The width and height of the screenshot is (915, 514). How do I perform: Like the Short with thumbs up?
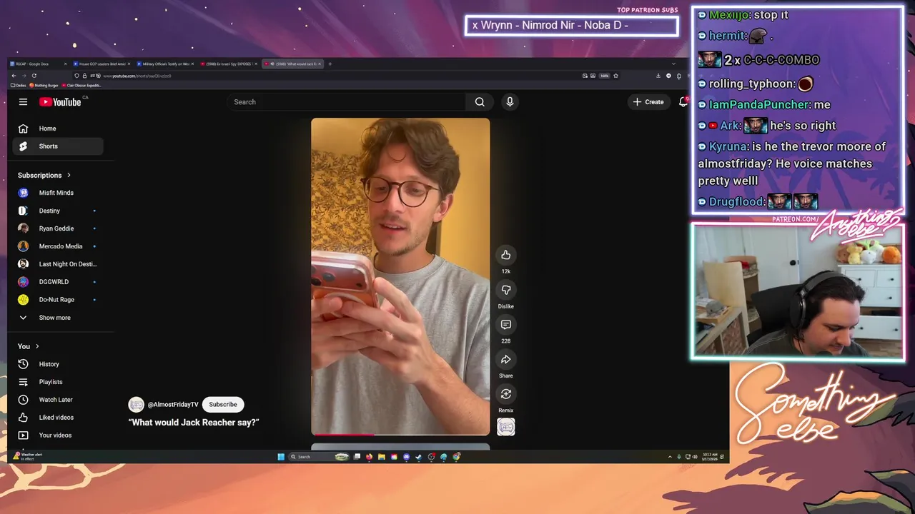(505, 255)
